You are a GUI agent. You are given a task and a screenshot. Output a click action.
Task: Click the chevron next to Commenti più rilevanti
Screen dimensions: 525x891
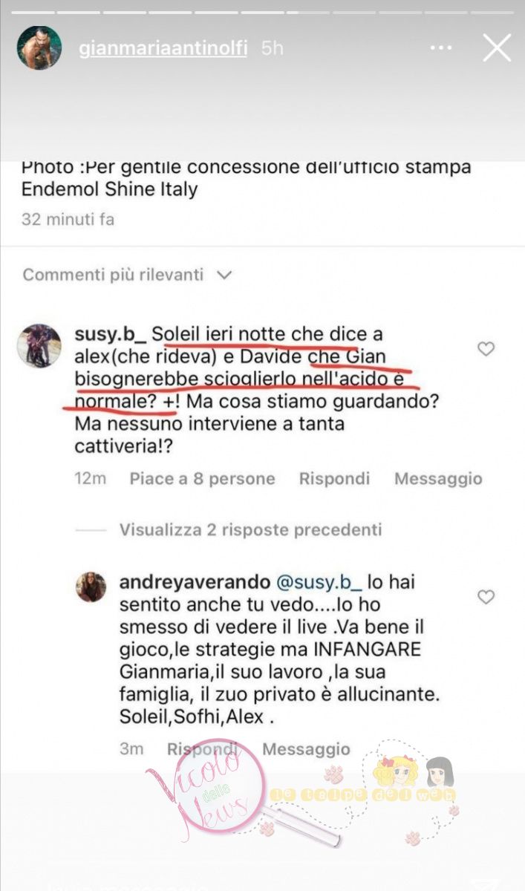tap(224, 275)
